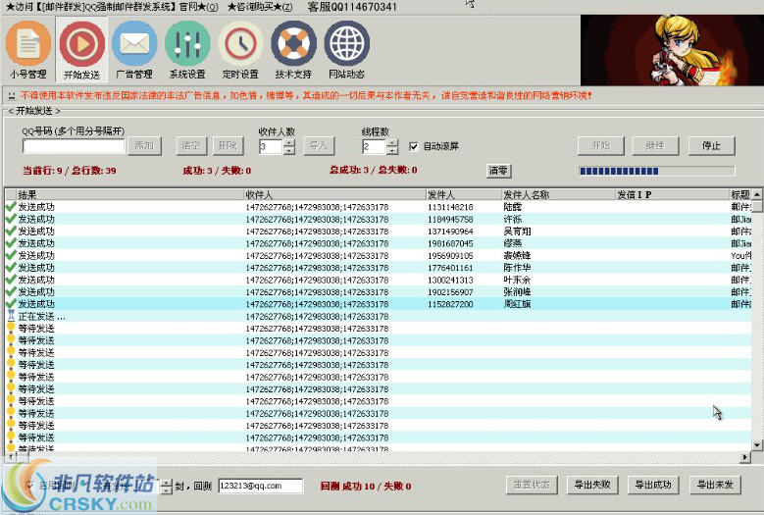This screenshot has width=764, height=515.
Task: Click horizontal scrollbar right arrow
Action: coord(745,457)
